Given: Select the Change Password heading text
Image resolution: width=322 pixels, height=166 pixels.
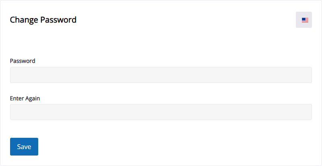Looking at the screenshot, I should tap(43, 20).
